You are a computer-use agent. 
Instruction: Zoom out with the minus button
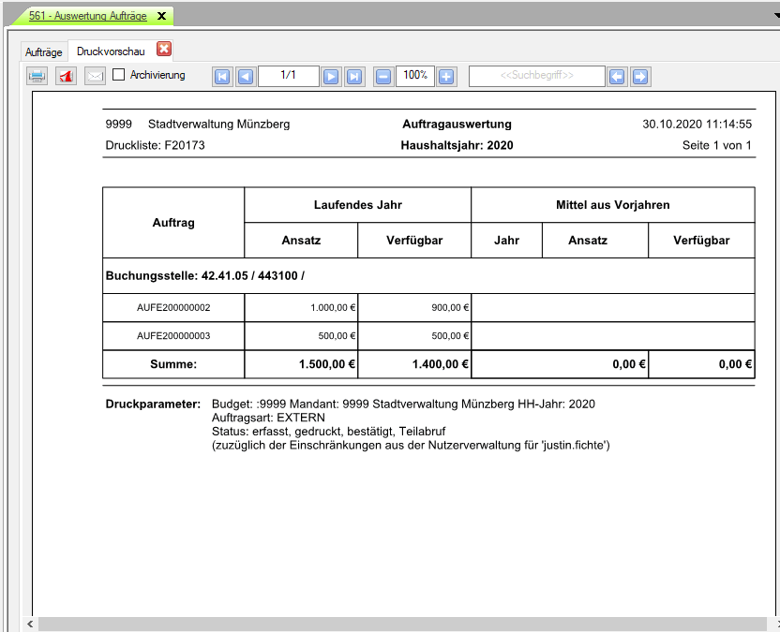[x=383, y=76]
